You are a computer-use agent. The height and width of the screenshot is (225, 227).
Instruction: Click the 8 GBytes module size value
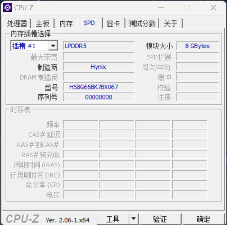click(x=197, y=46)
